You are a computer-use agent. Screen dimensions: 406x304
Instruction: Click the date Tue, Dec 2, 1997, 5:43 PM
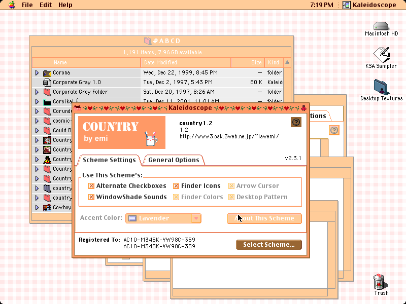pyautogui.click(x=178, y=83)
